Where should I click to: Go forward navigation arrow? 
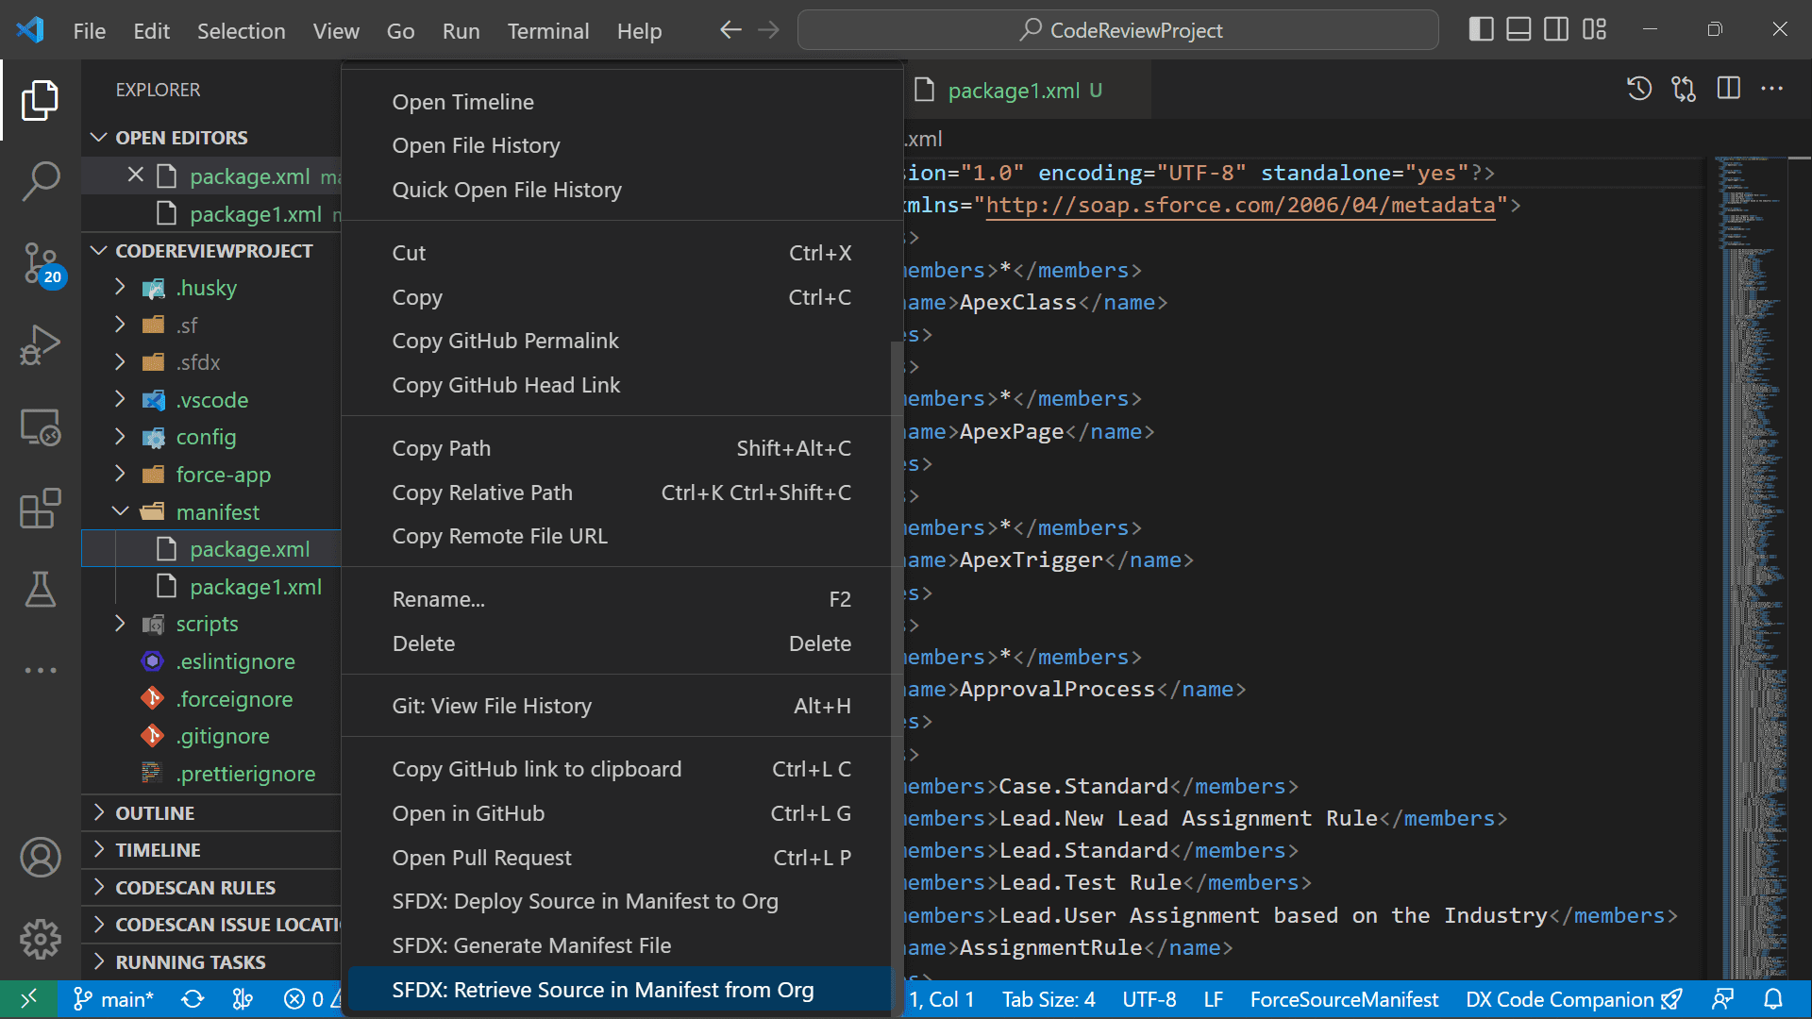(769, 30)
